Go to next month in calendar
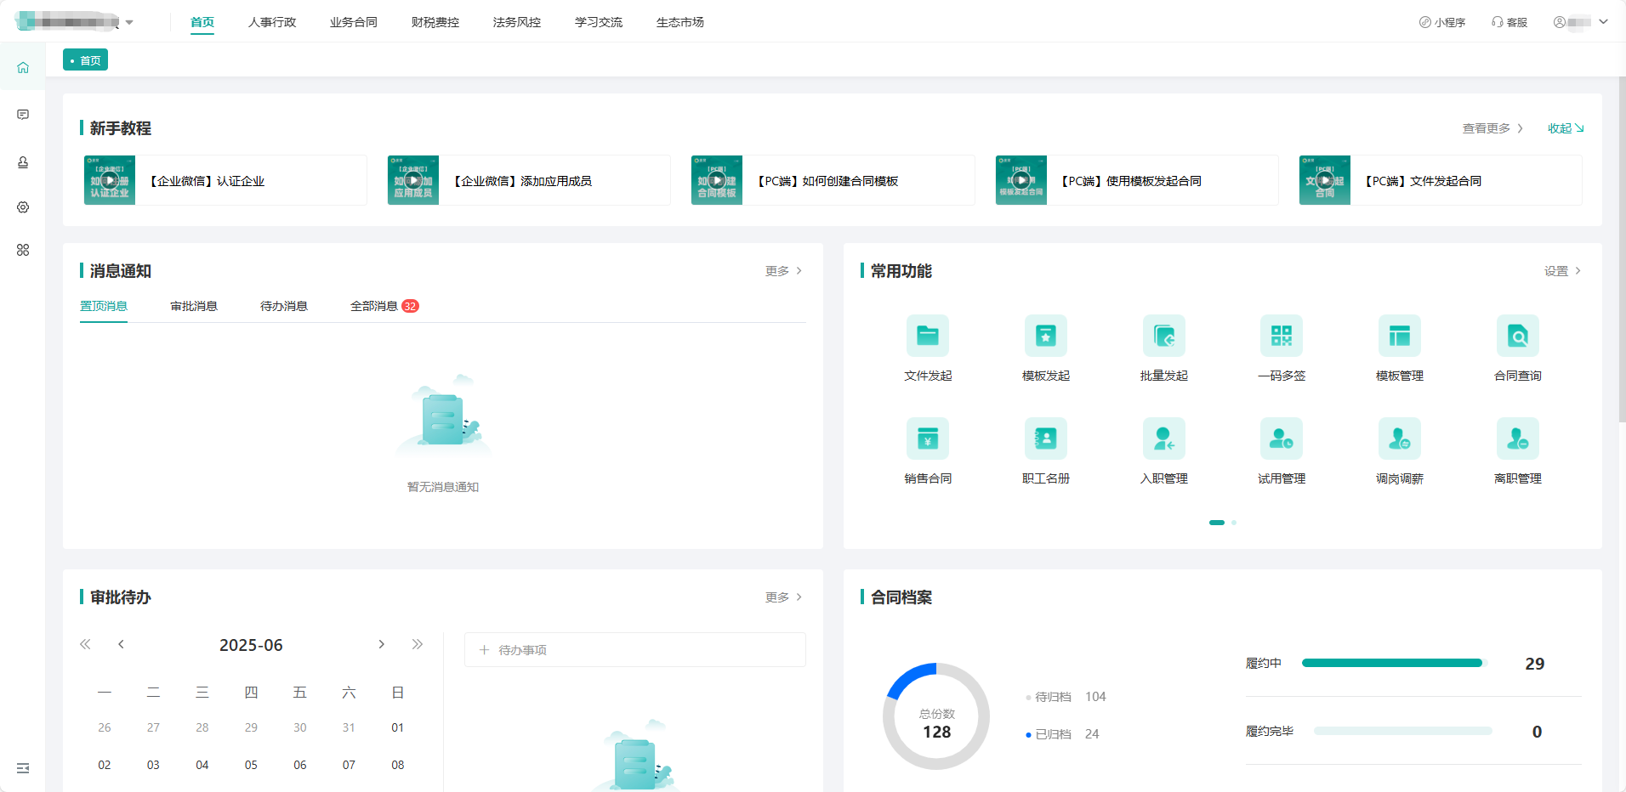1626x792 pixels. 381,644
